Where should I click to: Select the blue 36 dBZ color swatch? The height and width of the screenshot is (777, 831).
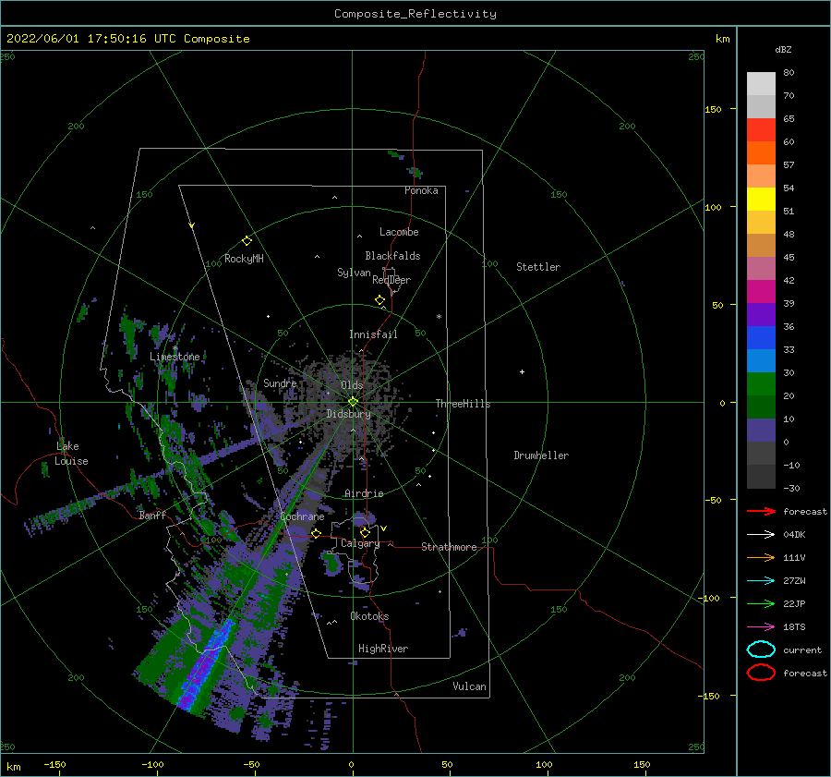click(761, 338)
